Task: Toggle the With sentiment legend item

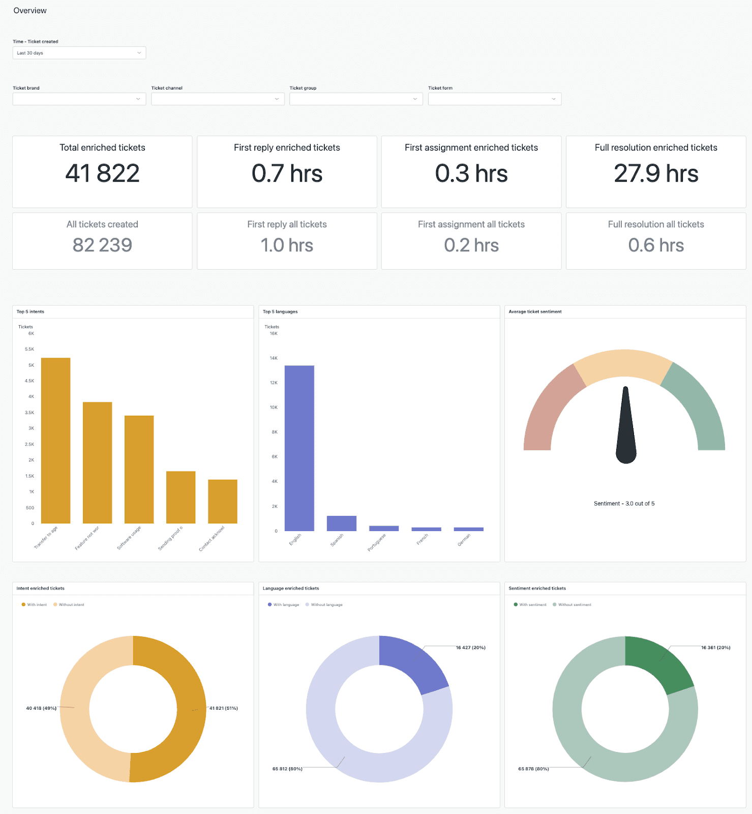Action: 530,604
